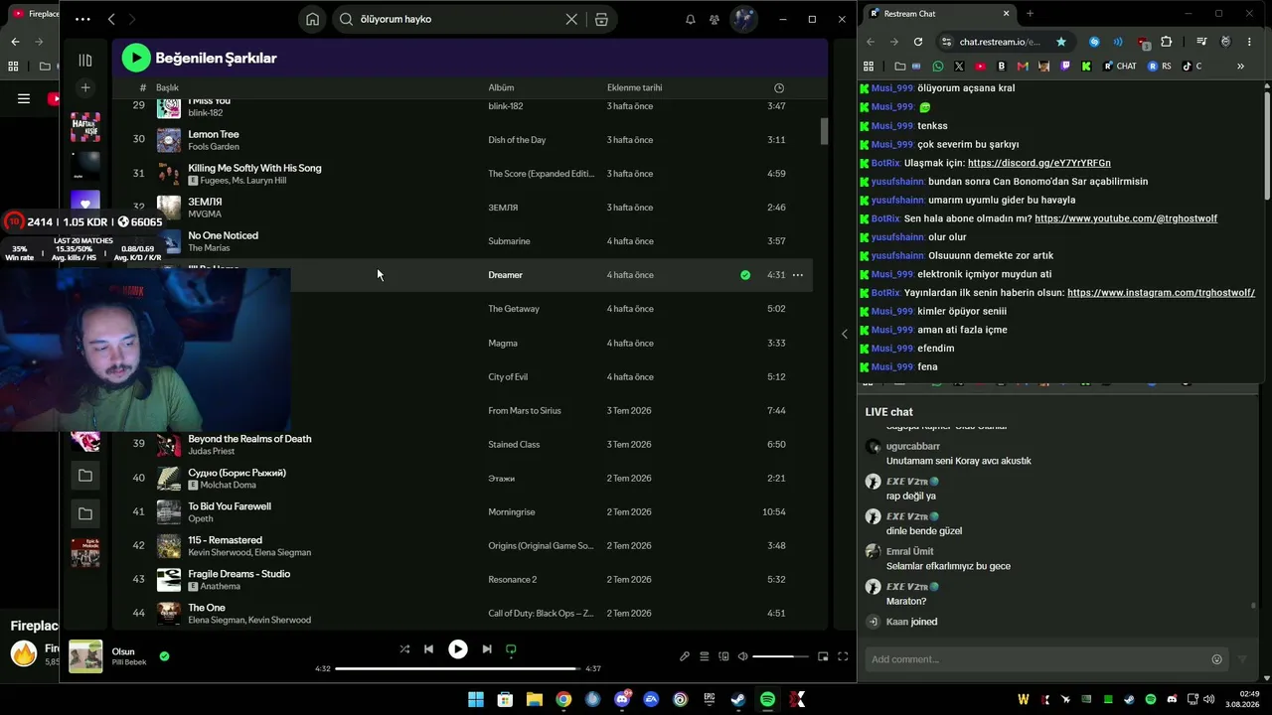Open Shazam extension icon
The height and width of the screenshot is (715, 1272).
pos(1094,42)
